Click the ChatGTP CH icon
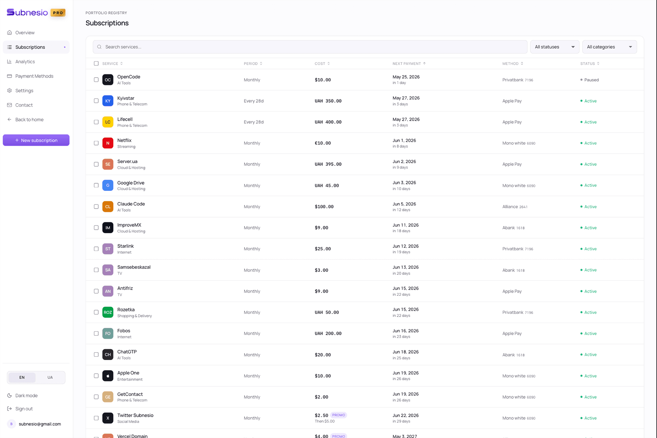Viewport: 657px width, 438px height. 108,355
